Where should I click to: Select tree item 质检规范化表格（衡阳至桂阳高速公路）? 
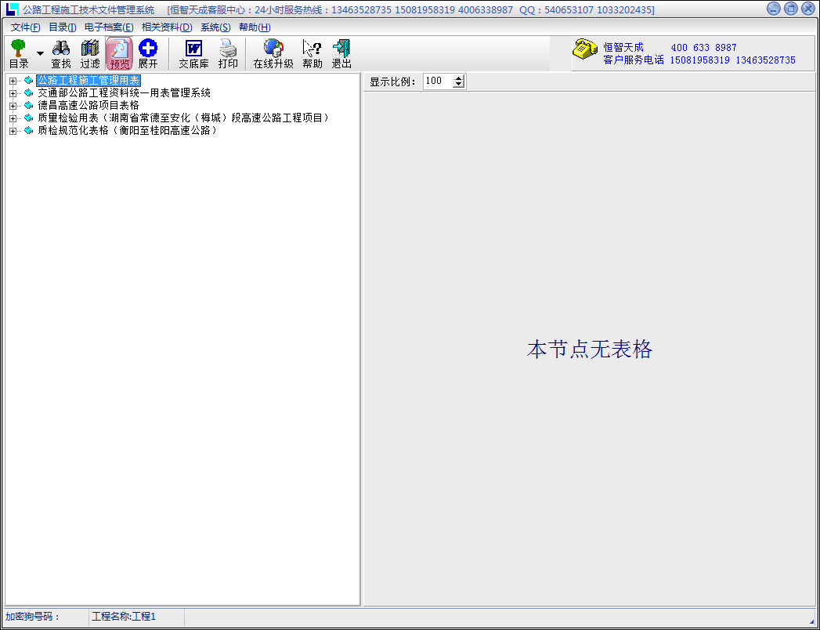coord(128,131)
